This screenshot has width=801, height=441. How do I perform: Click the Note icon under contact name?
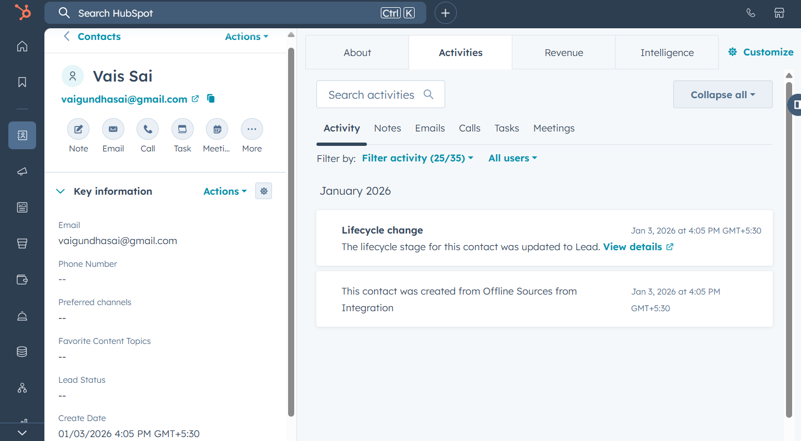pos(78,129)
